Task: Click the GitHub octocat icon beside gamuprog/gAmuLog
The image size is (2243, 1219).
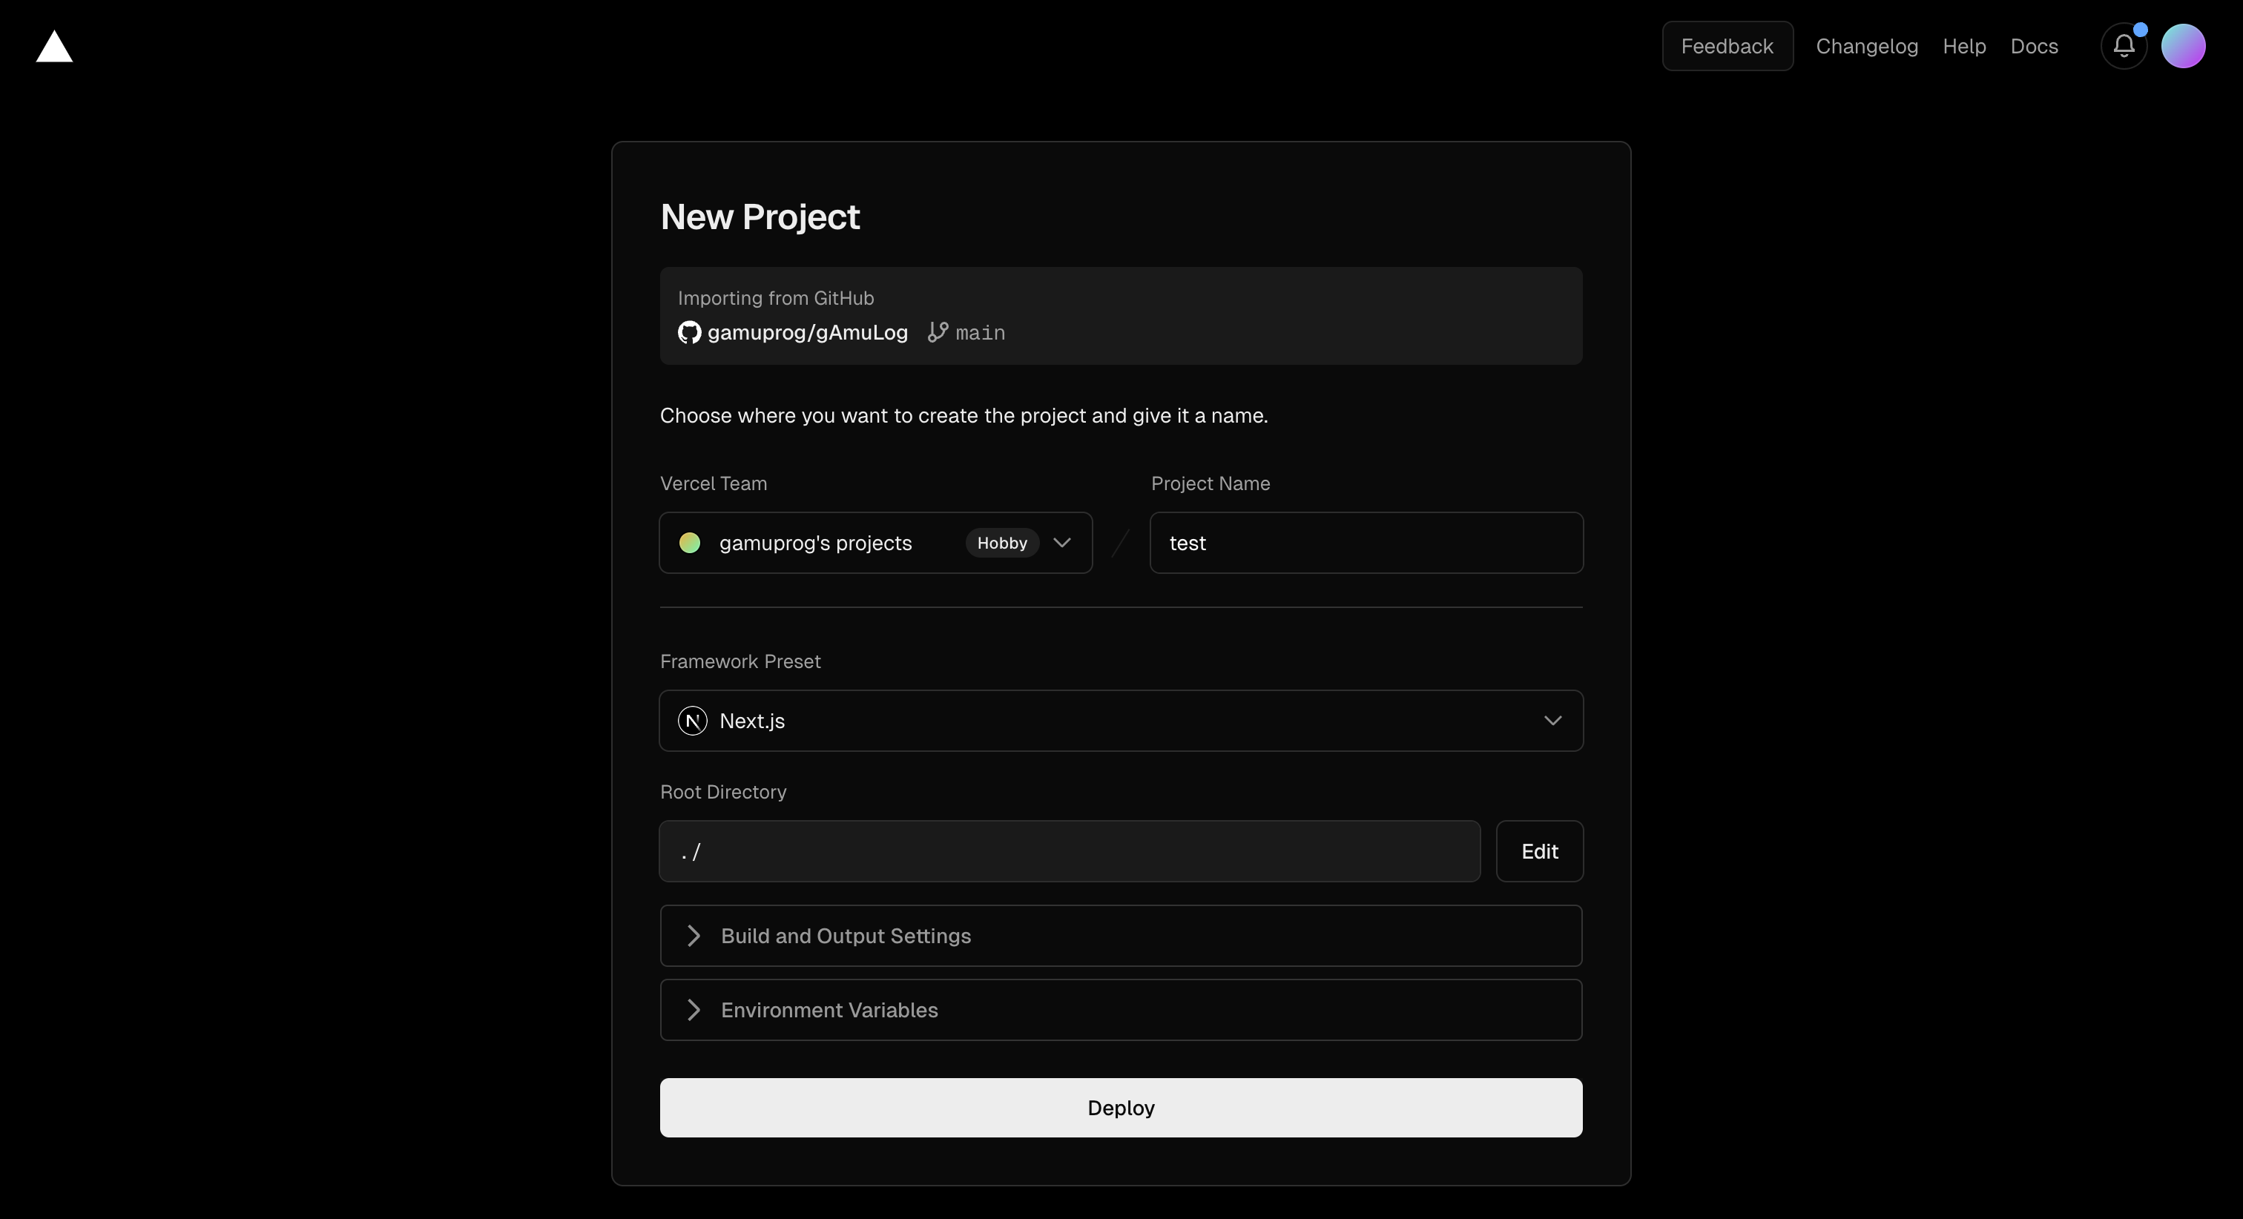Action: pos(689,333)
